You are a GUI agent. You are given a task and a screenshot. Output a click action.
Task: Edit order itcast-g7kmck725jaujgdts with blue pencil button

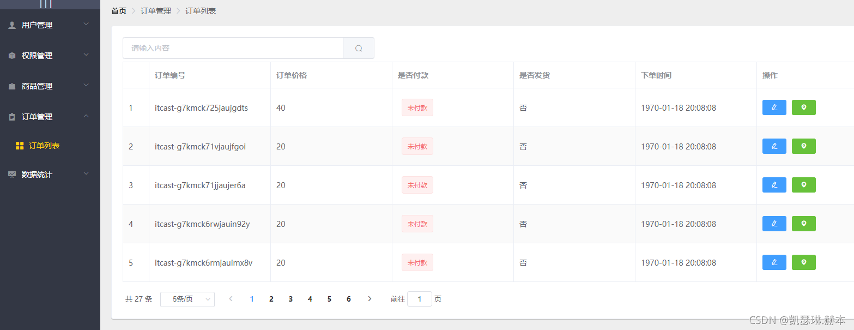[774, 107]
